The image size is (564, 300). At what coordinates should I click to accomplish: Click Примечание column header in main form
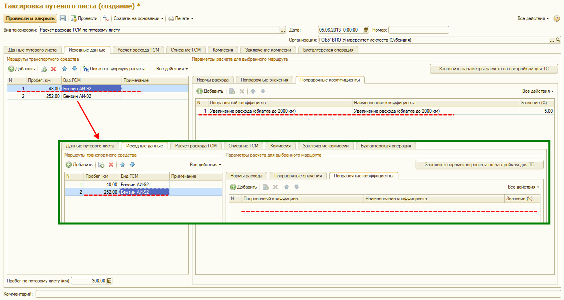pos(155,80)
